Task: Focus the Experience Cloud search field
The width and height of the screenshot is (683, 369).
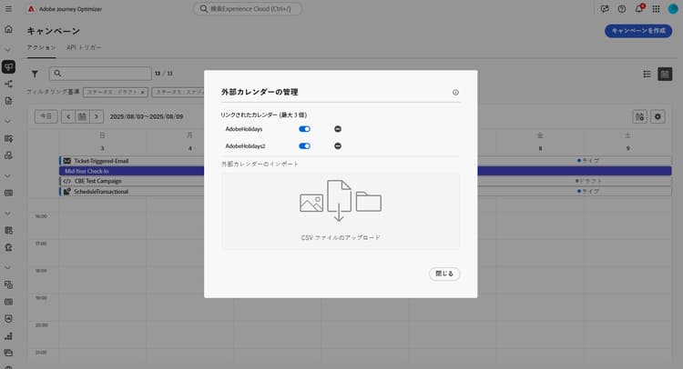Action: [x=248, y=9]
